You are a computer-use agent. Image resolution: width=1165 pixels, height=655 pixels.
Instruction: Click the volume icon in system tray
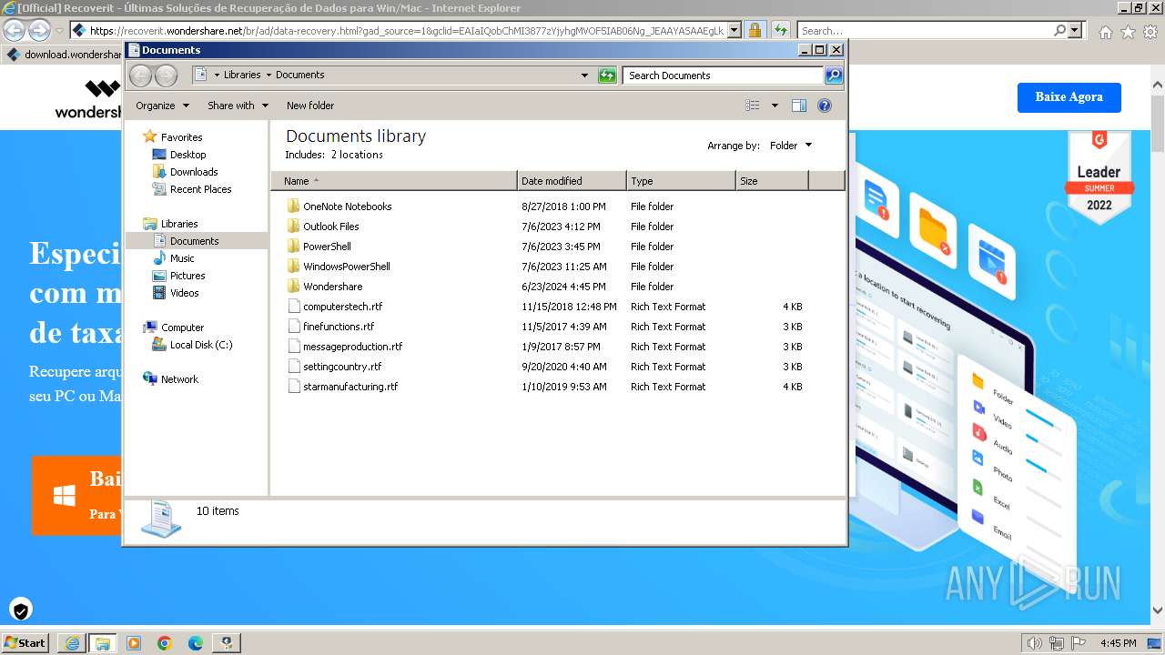[x=1034, y=643]
